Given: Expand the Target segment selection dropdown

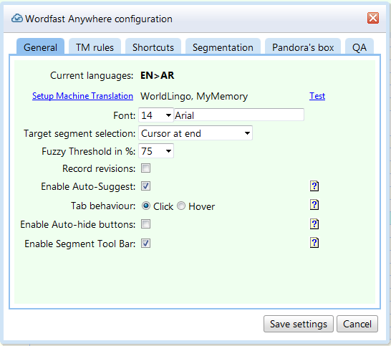Looking at the screenshot, I should coord(195,133).
